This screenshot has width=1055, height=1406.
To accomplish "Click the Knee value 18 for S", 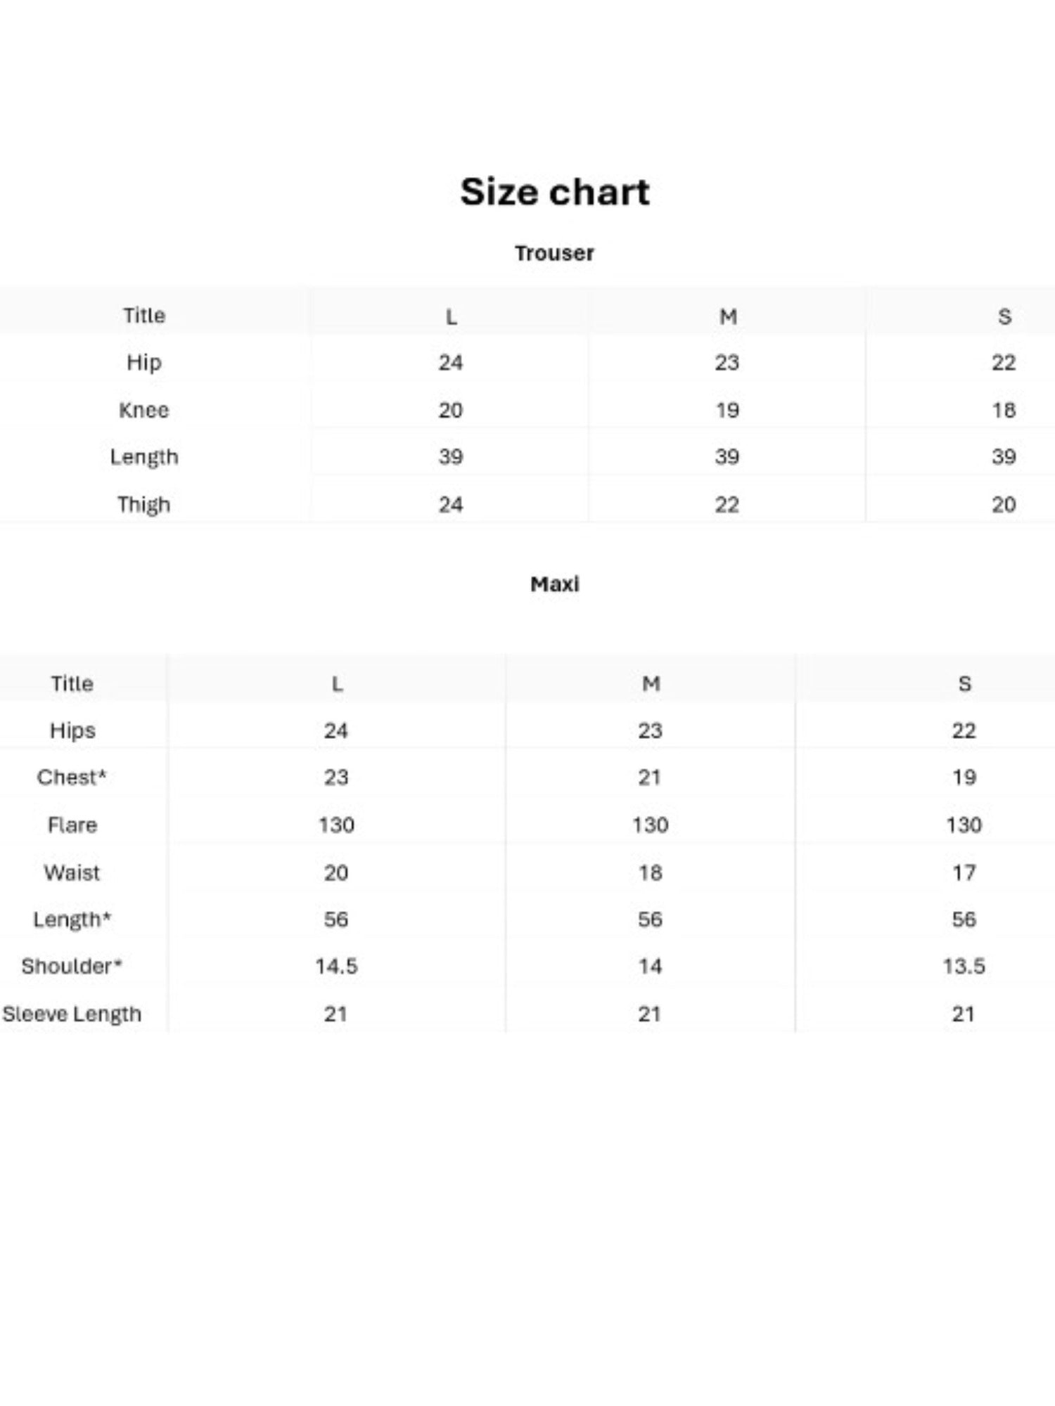I will pyautogui.click(x=1004, y=410).
